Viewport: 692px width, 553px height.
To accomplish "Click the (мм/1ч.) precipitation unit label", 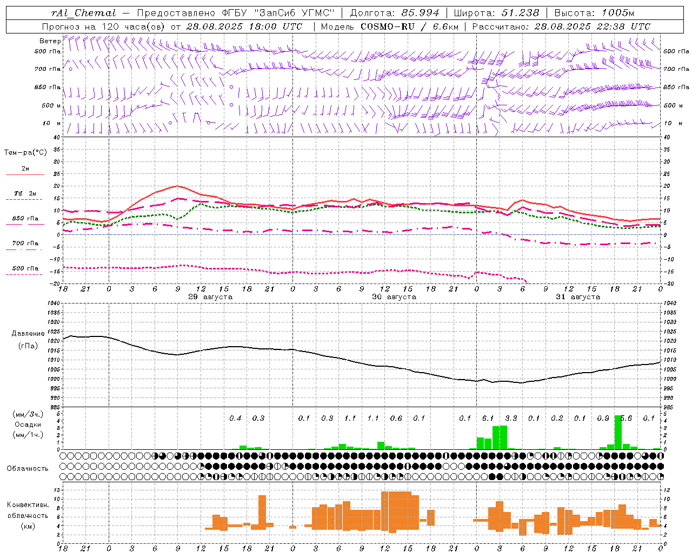I will 28,435.
